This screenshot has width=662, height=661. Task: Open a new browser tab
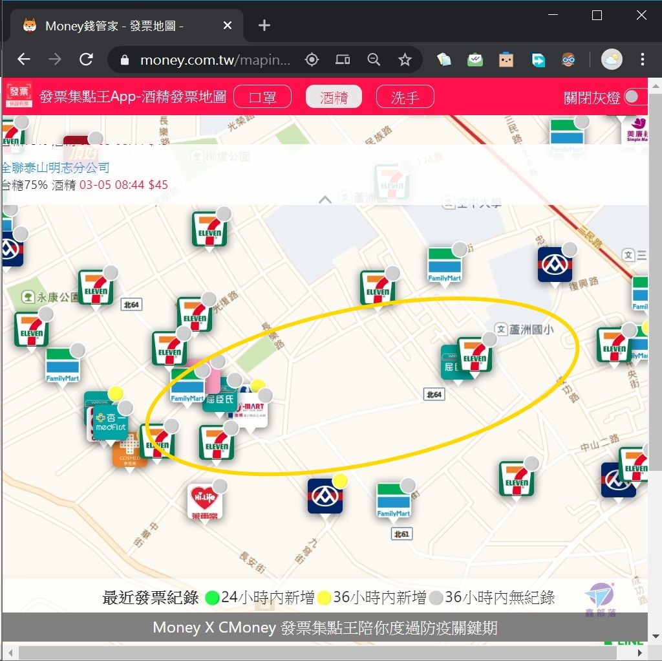click(x=264, y=26)
